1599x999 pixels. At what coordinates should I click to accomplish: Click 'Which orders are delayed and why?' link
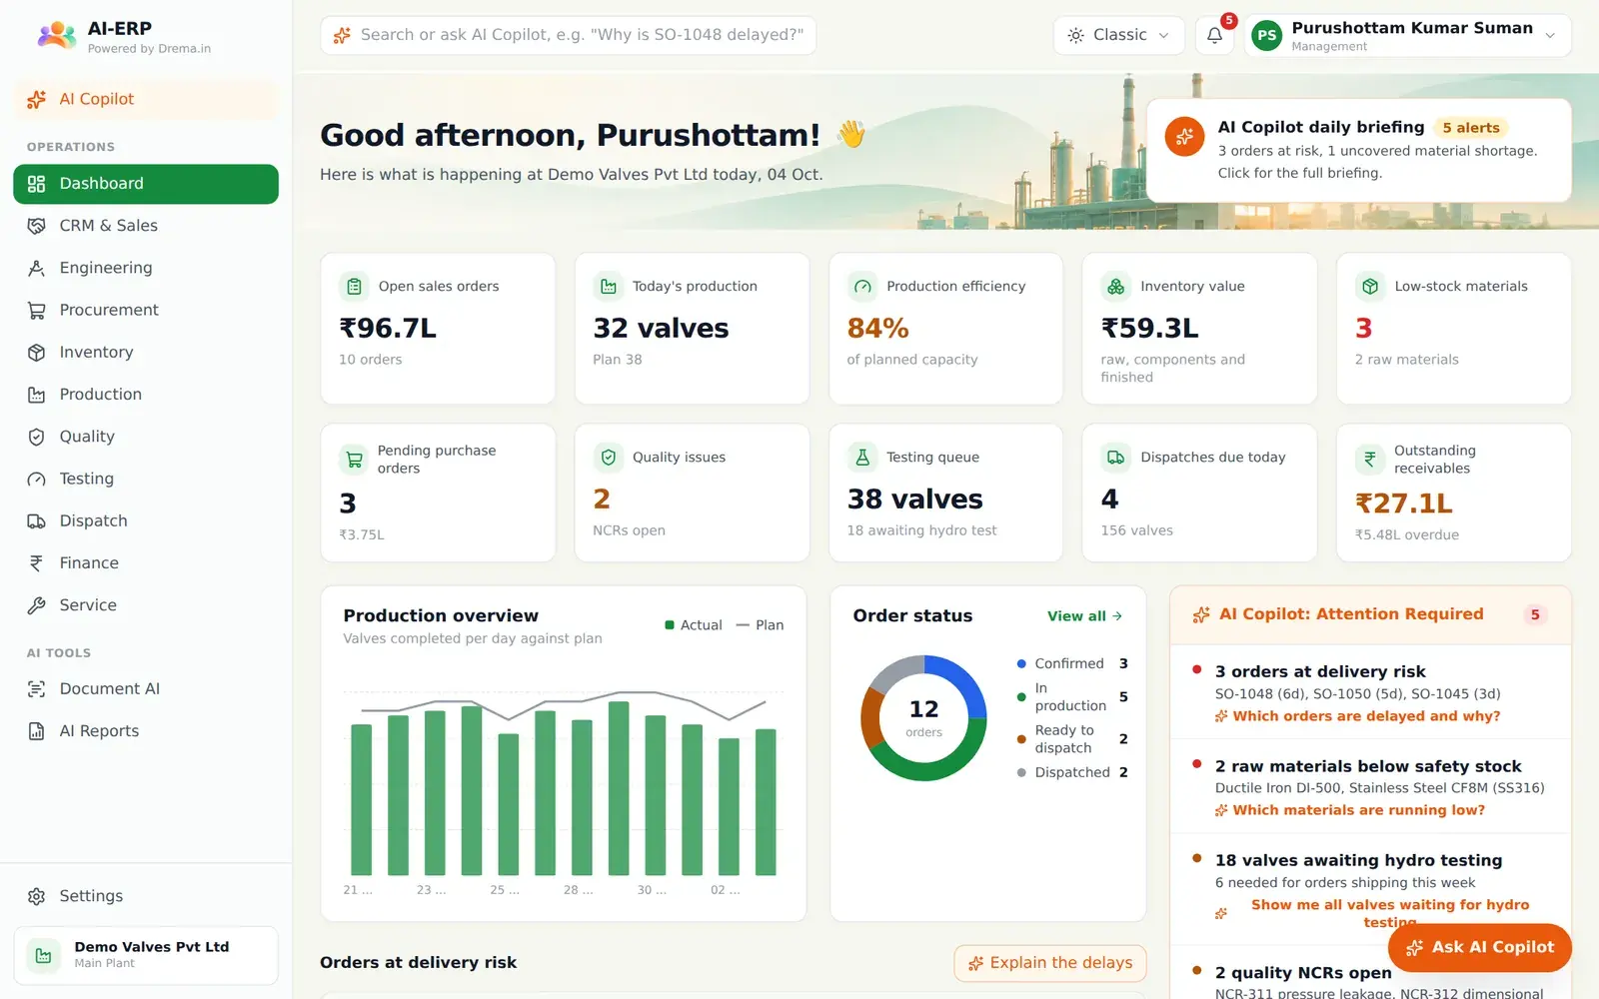[1357, 716]
